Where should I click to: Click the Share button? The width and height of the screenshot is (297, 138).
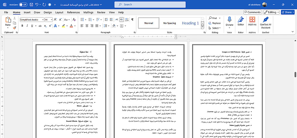[288, 12]
